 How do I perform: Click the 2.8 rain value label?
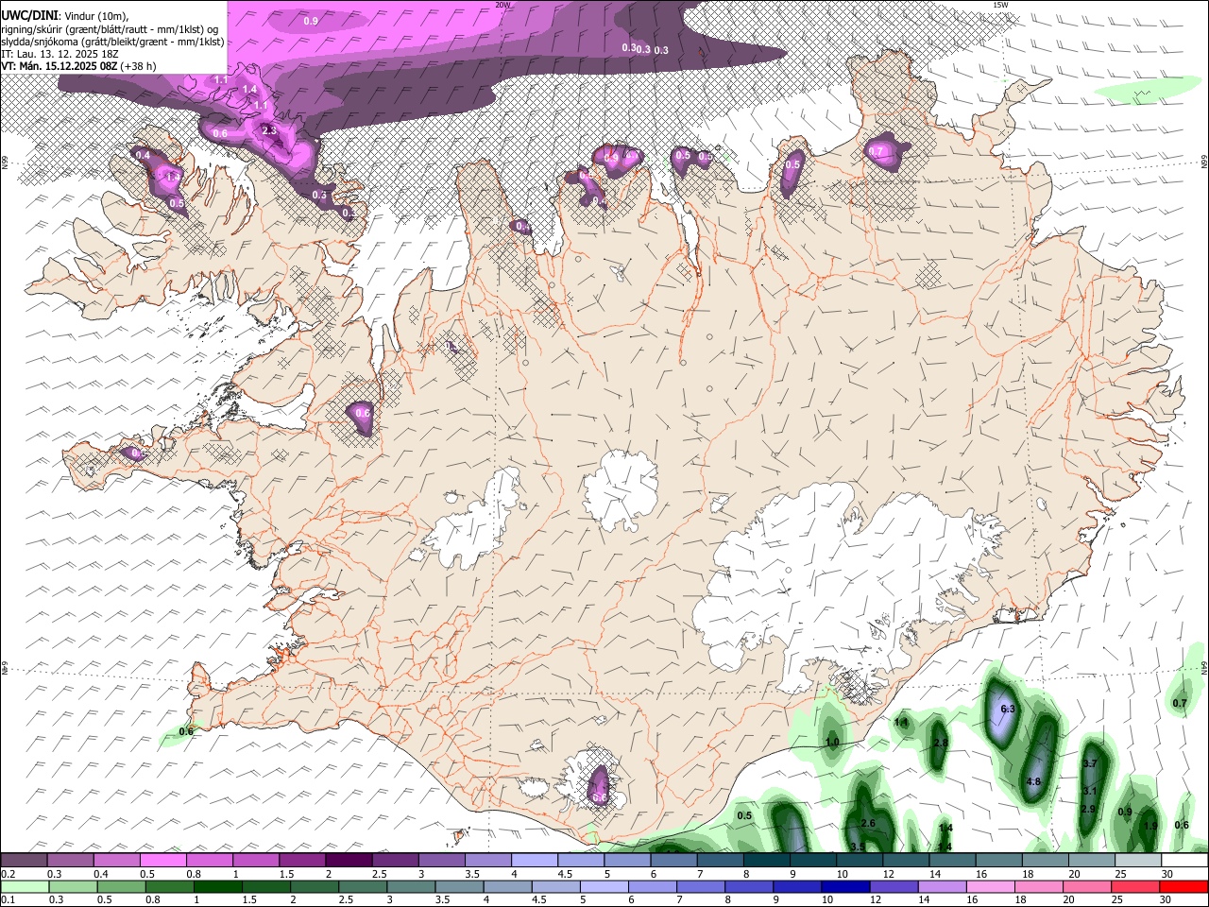[x=940, y=743]
